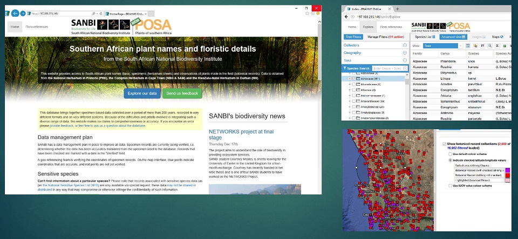
Task: Expand the Amaryllidaceae tree node
Action: click(x=350, y=107)
